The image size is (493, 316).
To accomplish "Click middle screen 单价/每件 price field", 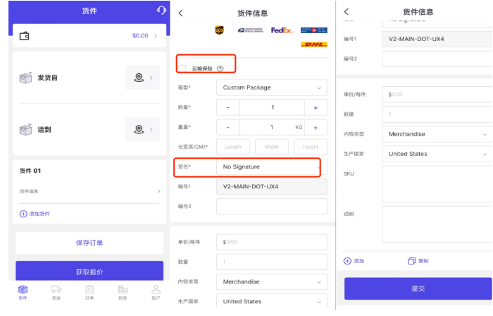I will click(272, 242).
